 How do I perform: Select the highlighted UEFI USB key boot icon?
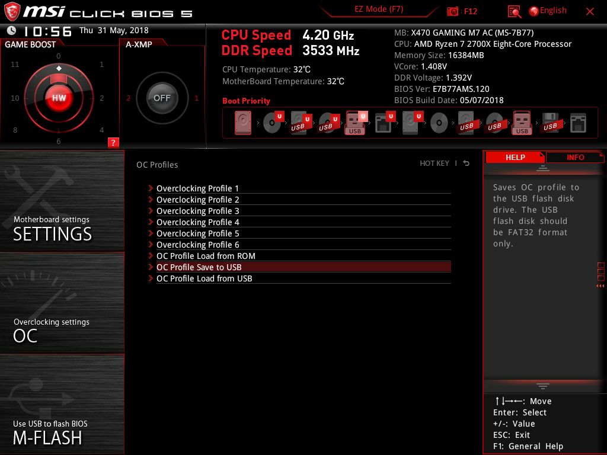click(x=356, y=123)
